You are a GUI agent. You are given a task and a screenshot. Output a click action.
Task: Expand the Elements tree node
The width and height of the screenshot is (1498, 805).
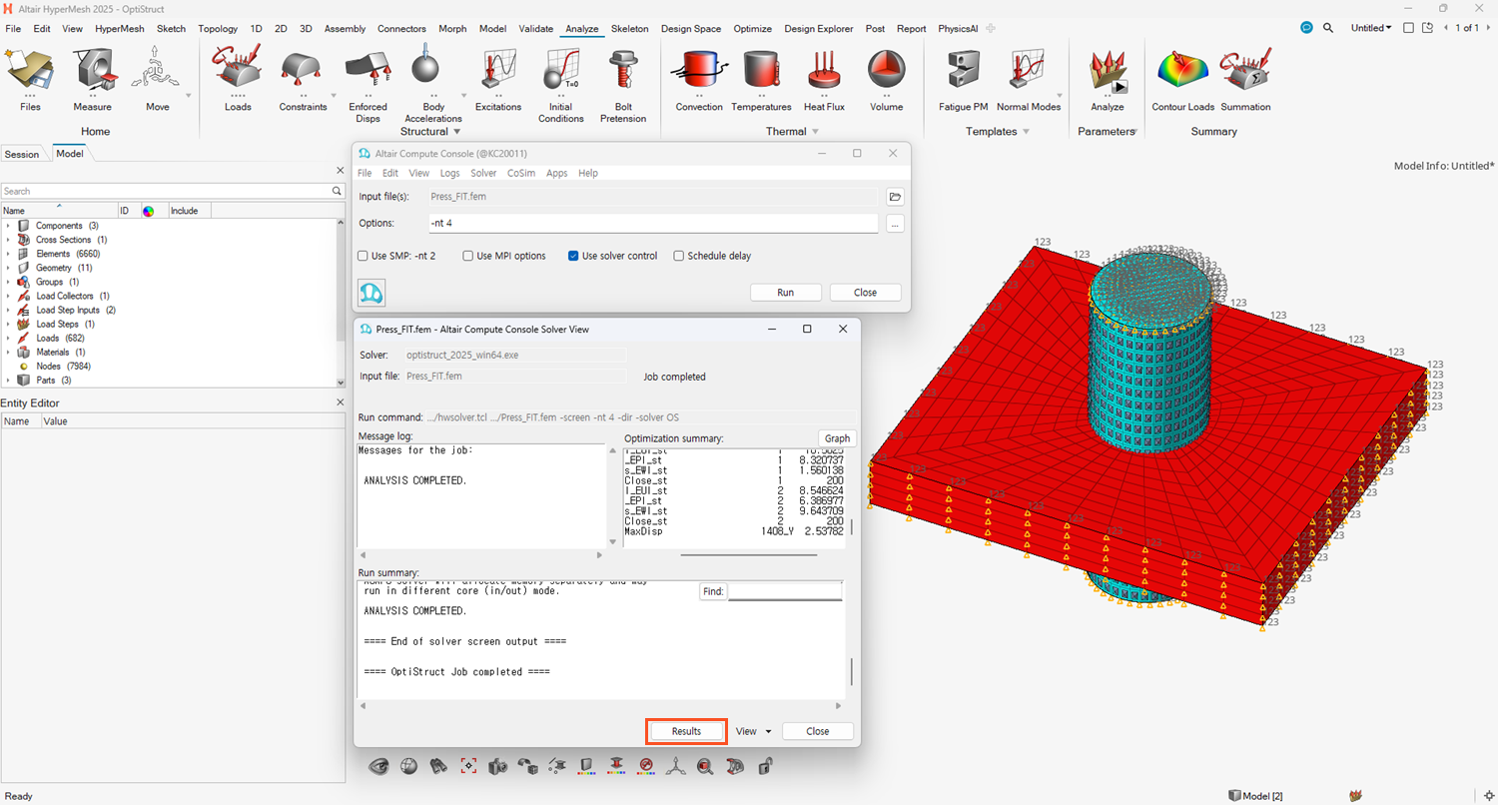pos(8,254)
